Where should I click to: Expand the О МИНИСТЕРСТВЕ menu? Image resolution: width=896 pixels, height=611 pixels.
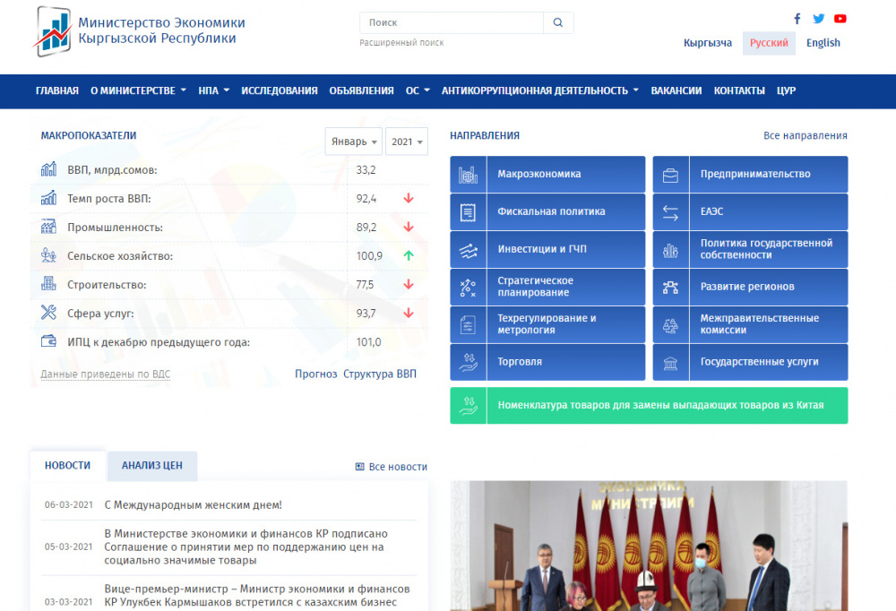(x=138, y=90)
